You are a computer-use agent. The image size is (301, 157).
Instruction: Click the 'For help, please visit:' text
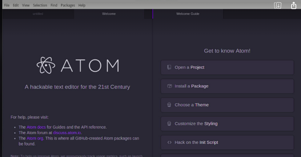[x=29, y=117]
